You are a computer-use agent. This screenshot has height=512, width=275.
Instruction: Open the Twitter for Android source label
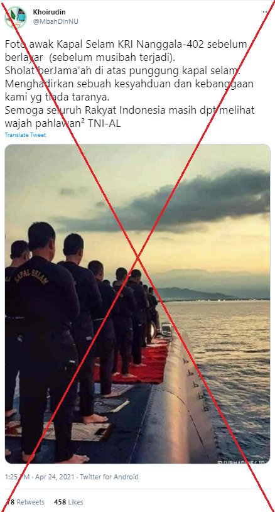click(109, 477)
